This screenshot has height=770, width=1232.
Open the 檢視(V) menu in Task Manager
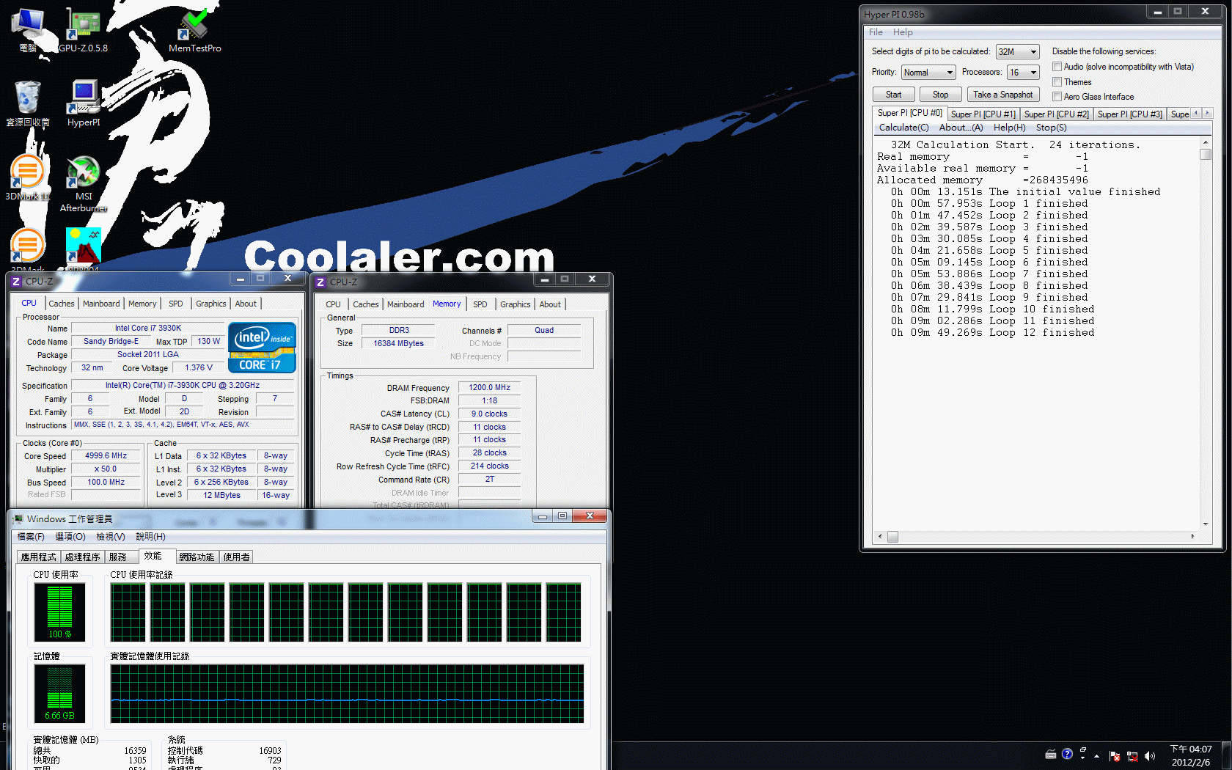[111, 537]
